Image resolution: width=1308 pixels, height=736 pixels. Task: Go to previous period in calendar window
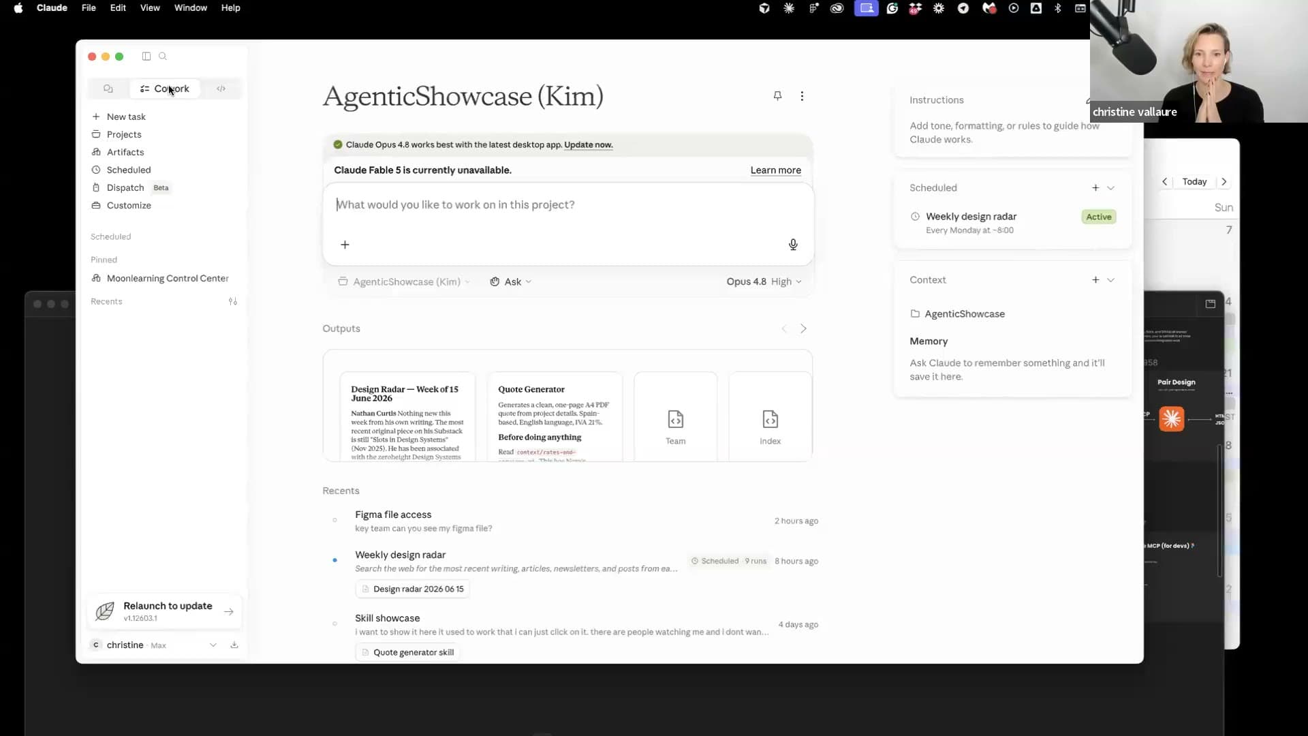pyautogui.click(x=1165, y=181)
